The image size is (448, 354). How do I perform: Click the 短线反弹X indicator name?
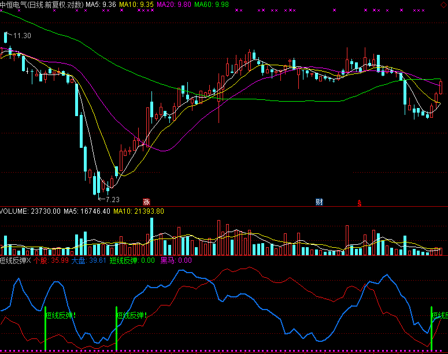tap(16, 260)
